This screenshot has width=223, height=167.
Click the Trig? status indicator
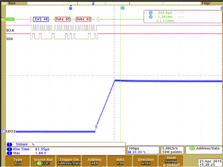206,3
